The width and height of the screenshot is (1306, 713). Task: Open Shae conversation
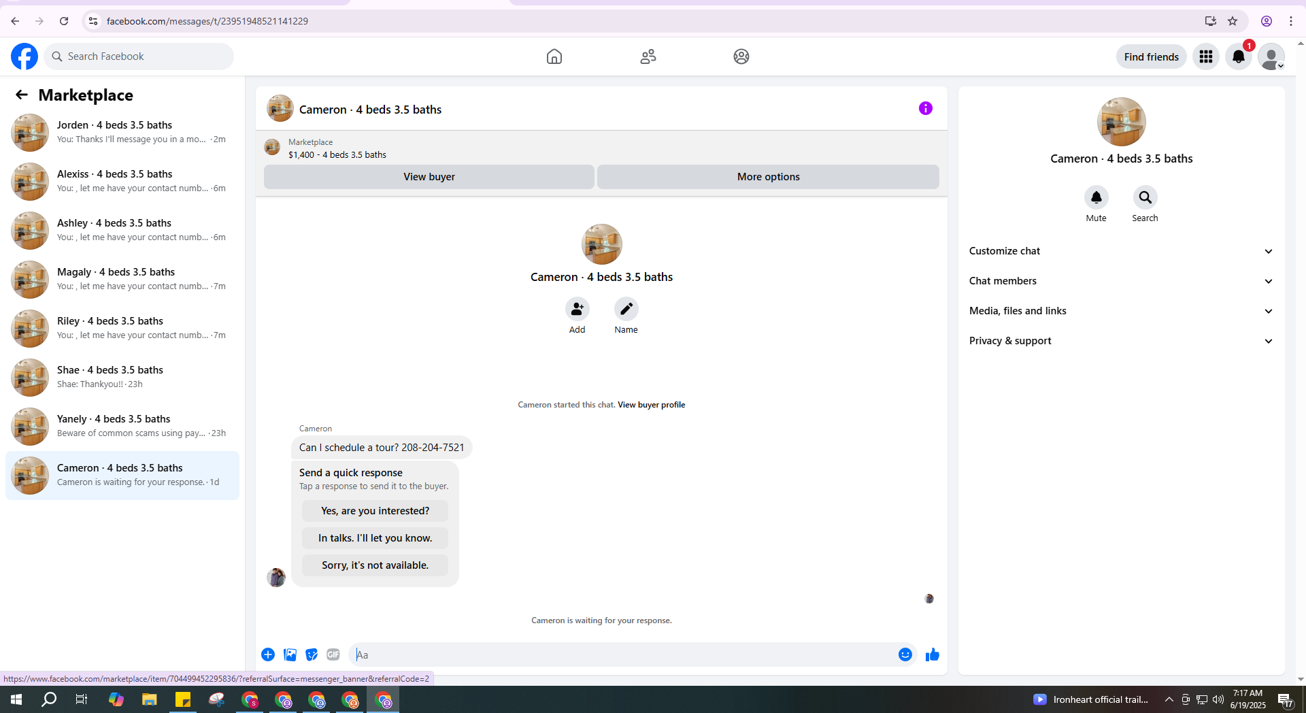coord(122,378)
